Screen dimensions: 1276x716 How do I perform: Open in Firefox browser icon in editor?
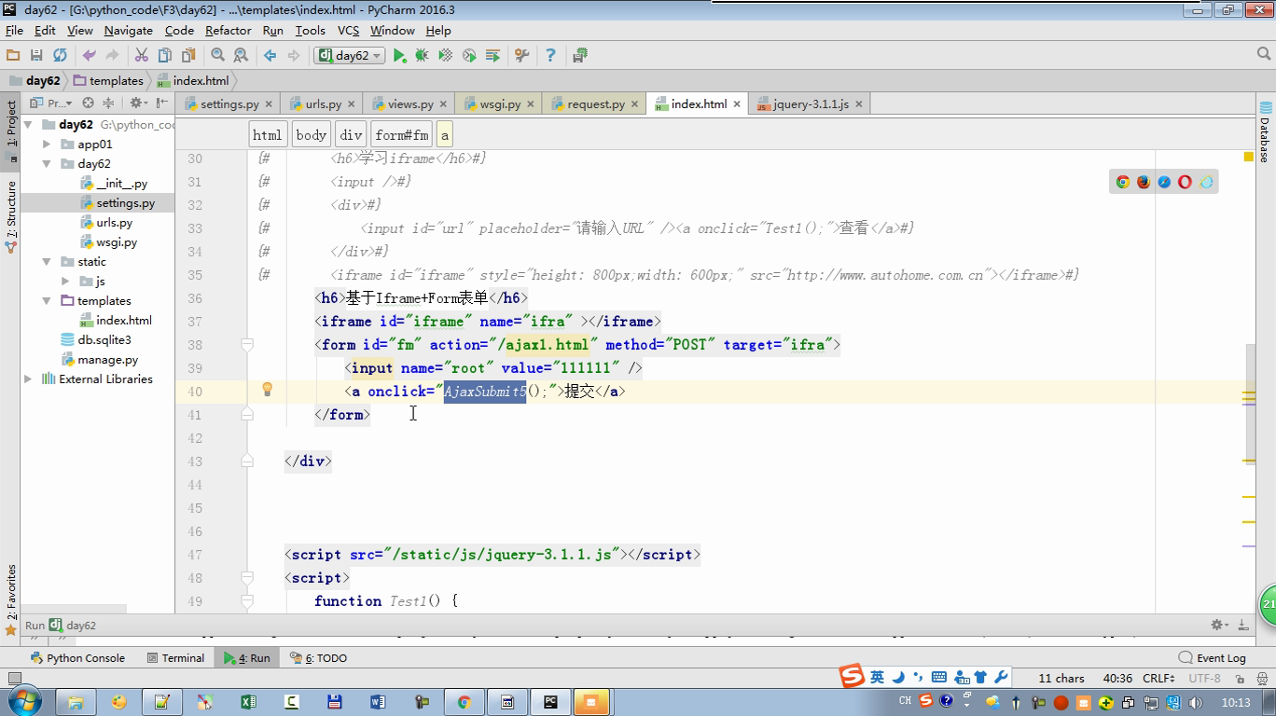click(x=1144, y=182)
